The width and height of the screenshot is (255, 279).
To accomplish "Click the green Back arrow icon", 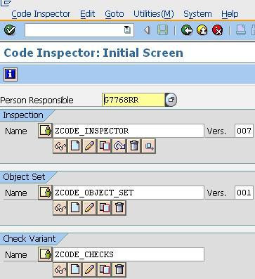I will (x=187, y=30).
